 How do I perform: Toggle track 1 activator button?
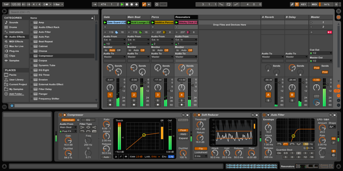[x=110, y=95]
